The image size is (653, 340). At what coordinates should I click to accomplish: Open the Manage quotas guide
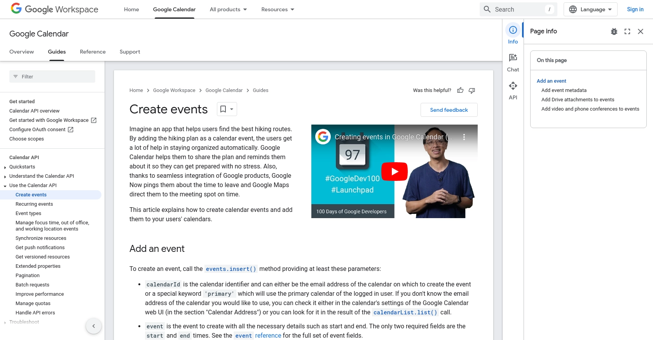(33, 304)
